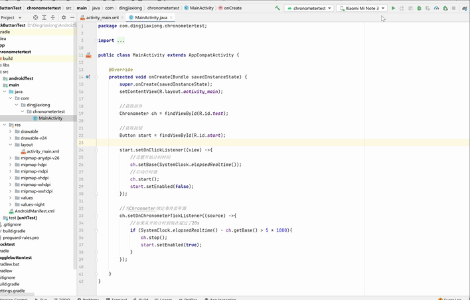
Task: Select the androidTest folder
Action: (21, 78)
